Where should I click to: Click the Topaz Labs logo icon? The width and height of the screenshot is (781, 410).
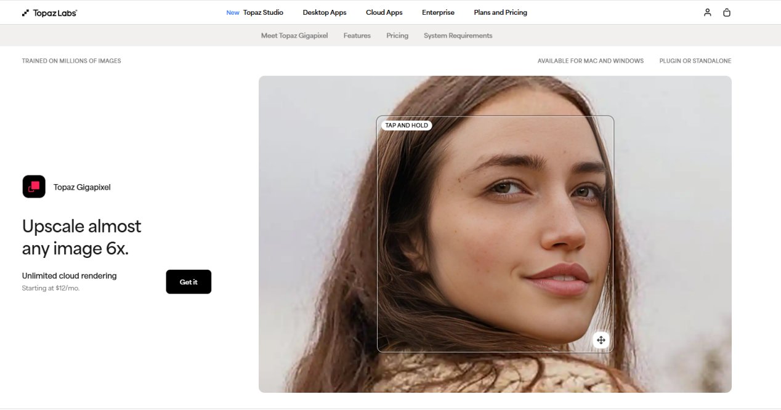(x=26, y=12)
